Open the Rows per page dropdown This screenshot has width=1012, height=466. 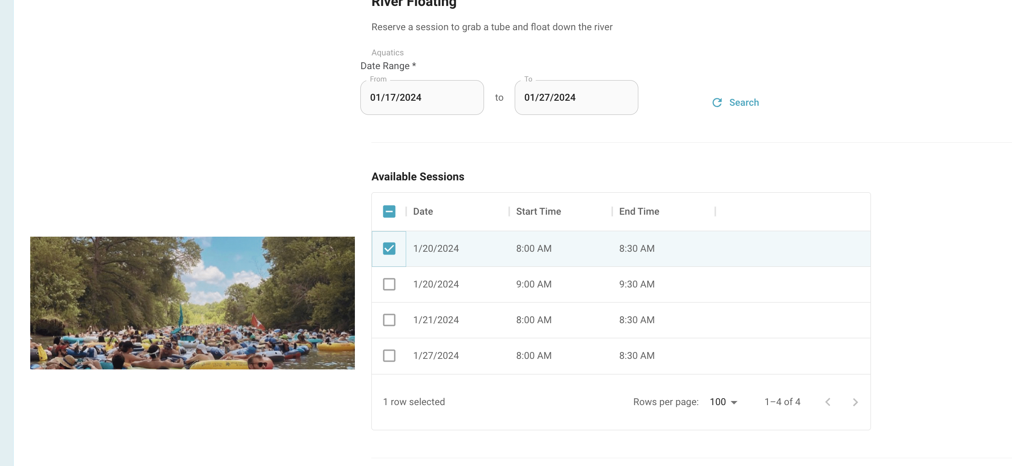[724, 402]
